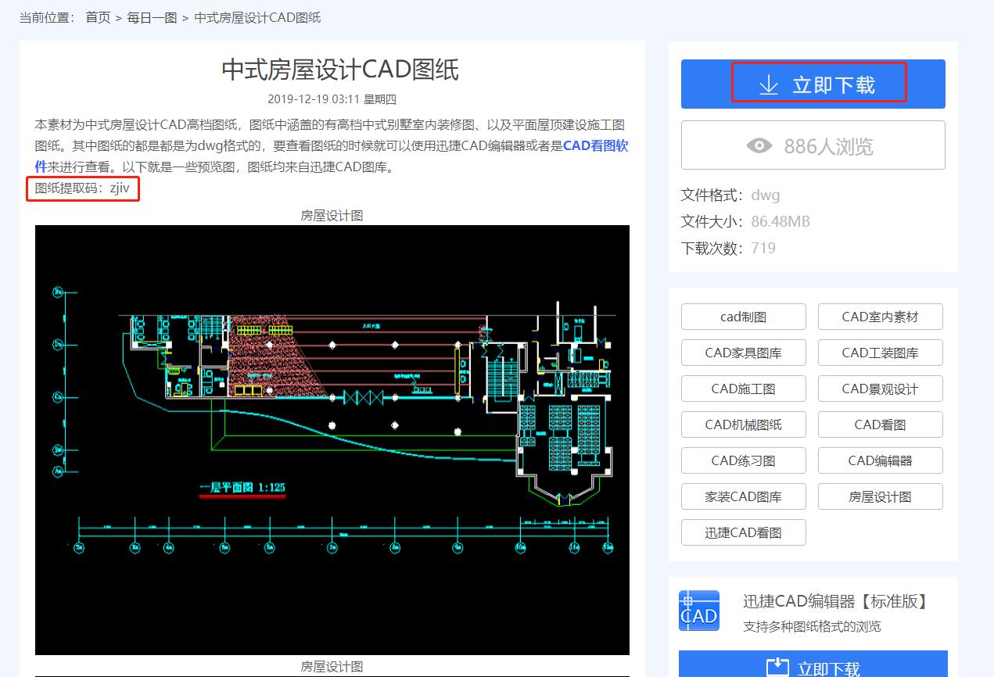Open the CAD机械图纸 category
The image size is (994, 677).
743,424
